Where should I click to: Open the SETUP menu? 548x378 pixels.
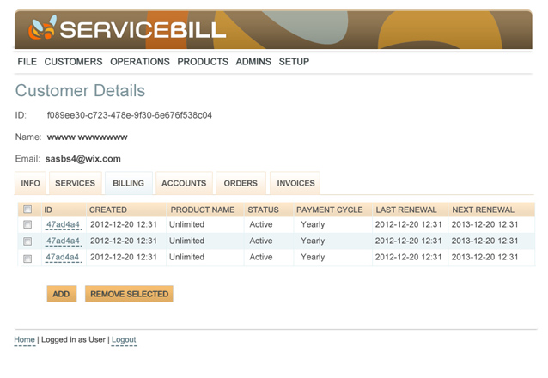[294, 62]
